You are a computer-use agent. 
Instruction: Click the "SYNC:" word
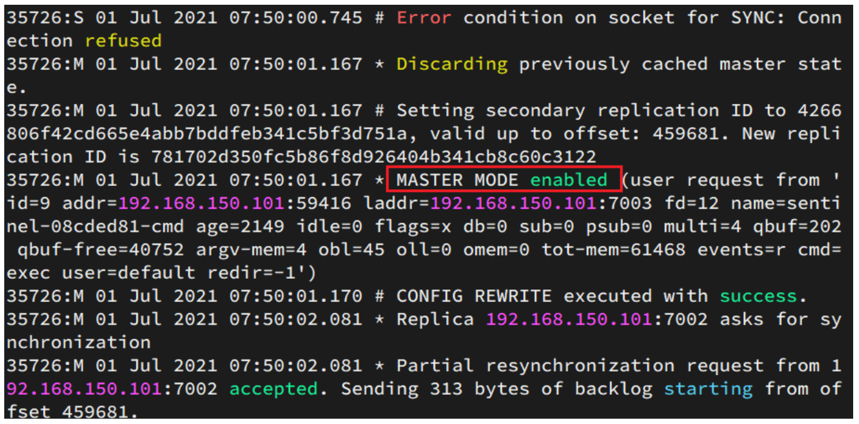coord(757,18)
